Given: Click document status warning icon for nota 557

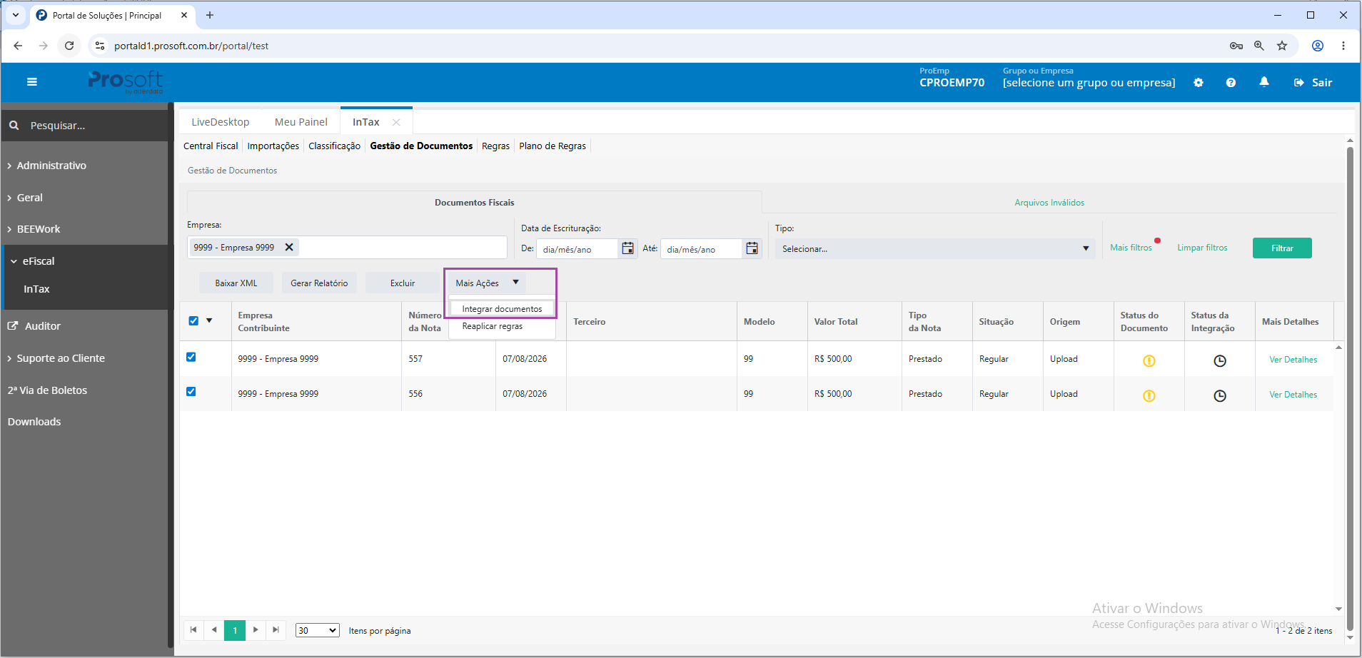Looking at the screenshot, I should click(x=1149, y=360).
